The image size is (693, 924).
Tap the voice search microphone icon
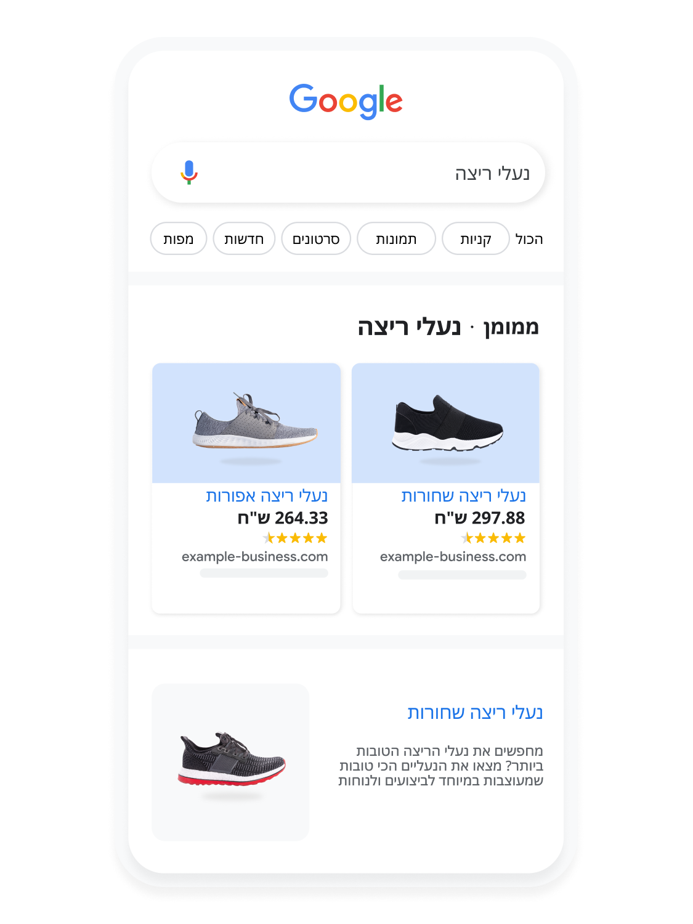tap(189, 172)
